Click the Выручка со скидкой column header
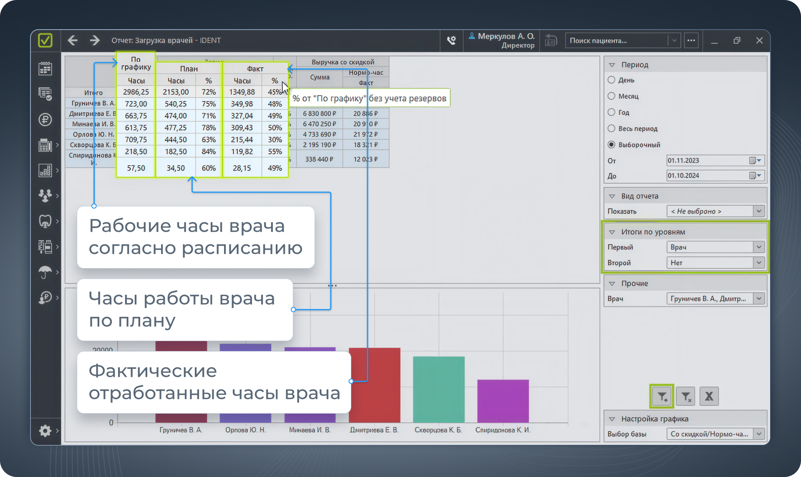Image resolution: width=801 pixels, height=477 pixels. 343,62
